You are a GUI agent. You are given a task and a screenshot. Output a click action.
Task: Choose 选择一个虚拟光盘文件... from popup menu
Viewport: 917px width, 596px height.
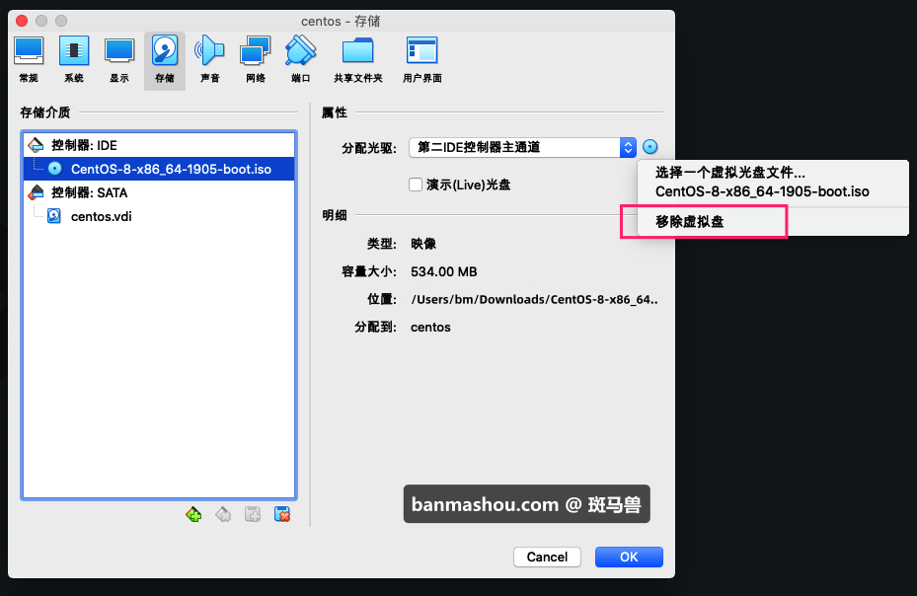click(x=729, y=173)
